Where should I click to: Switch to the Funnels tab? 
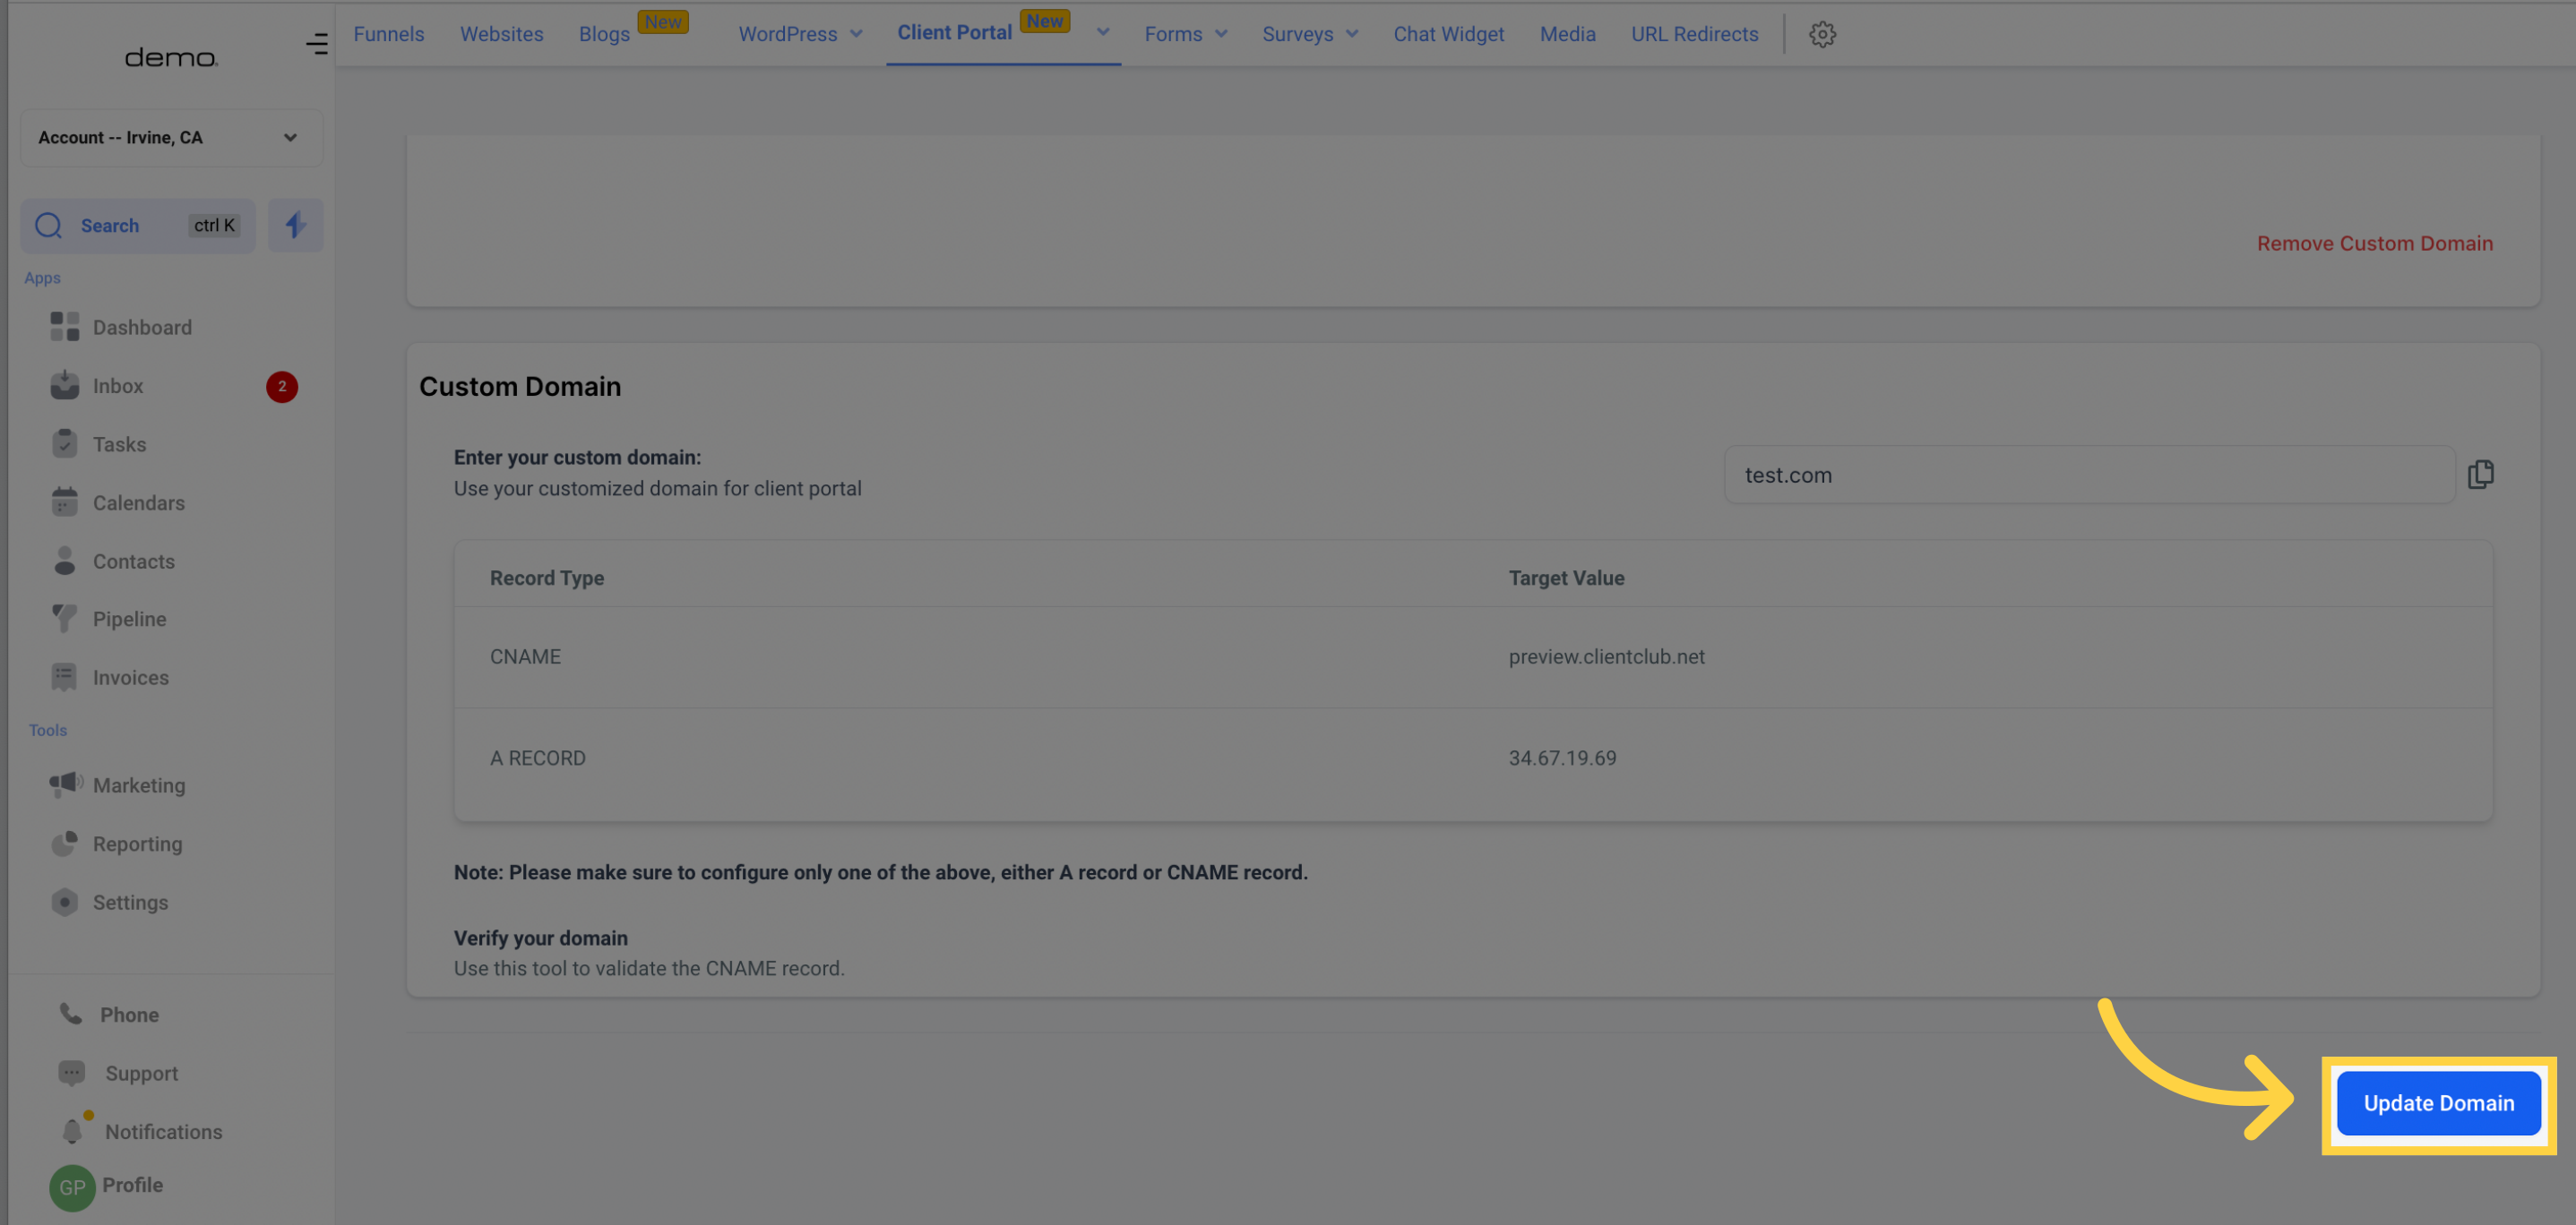(x=388, y=34)
